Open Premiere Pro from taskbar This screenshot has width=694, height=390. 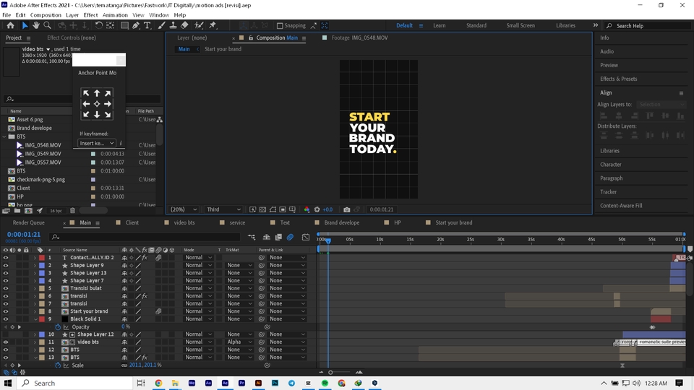click(x=241, y=383)
